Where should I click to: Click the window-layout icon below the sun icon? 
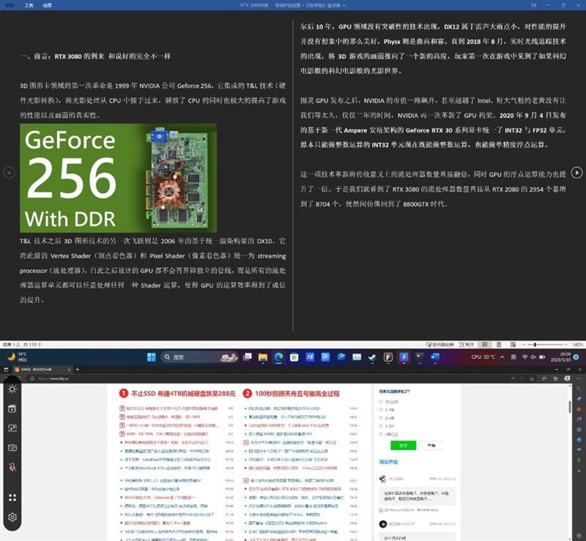pyautogui.click(x=12, y=408)
